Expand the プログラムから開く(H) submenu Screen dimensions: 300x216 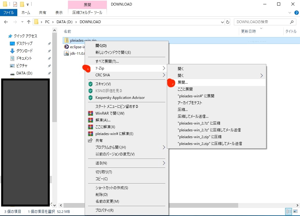(x=130, y=147)
